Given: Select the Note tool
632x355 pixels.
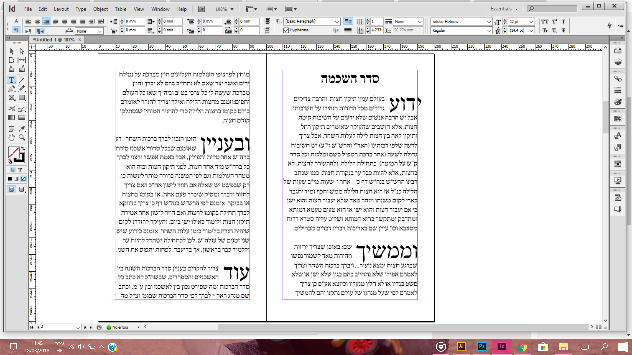Looking at the screenshot, I should (x=12, y=129).
